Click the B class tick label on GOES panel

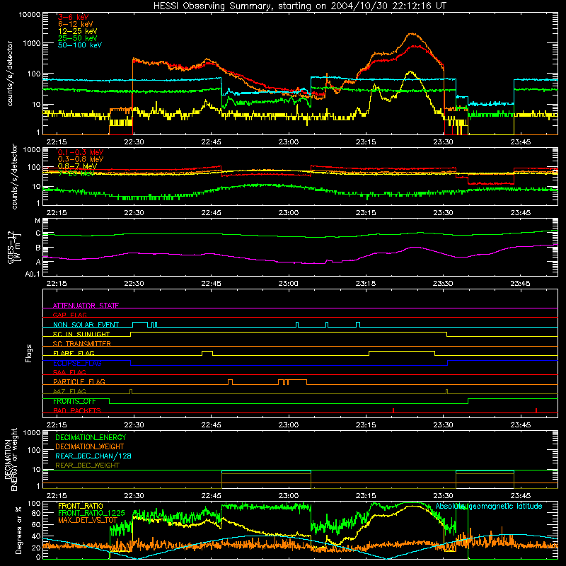[38, 248]
